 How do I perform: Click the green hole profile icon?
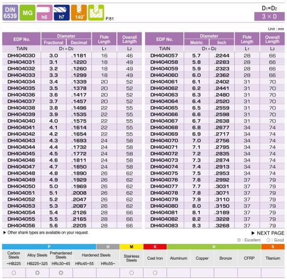pyautogui.click(x=96, y=13)
